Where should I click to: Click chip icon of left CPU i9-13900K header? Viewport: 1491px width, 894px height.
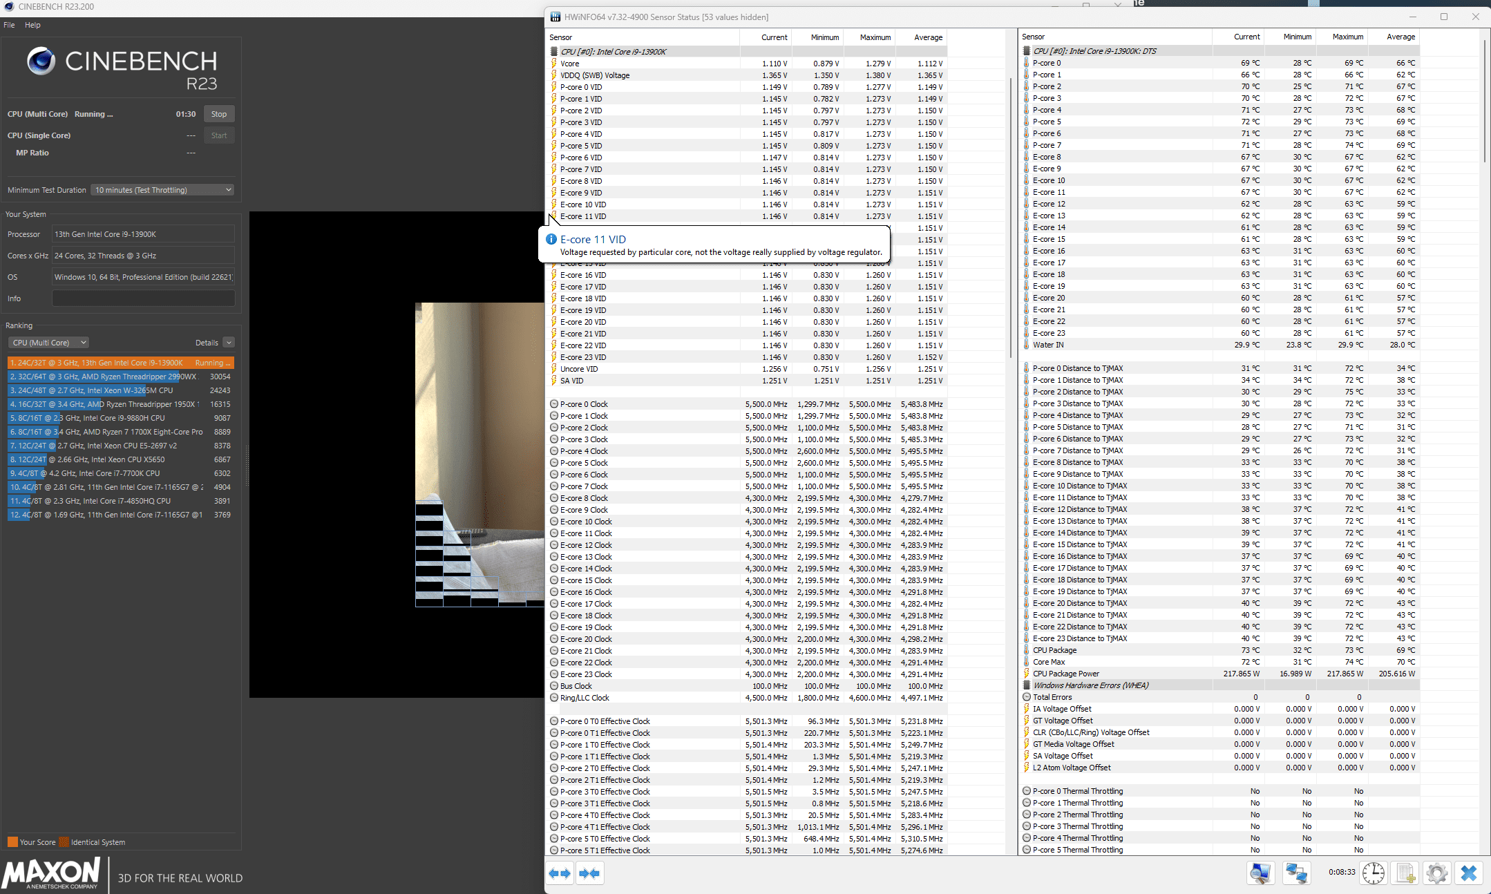[553, 52]
